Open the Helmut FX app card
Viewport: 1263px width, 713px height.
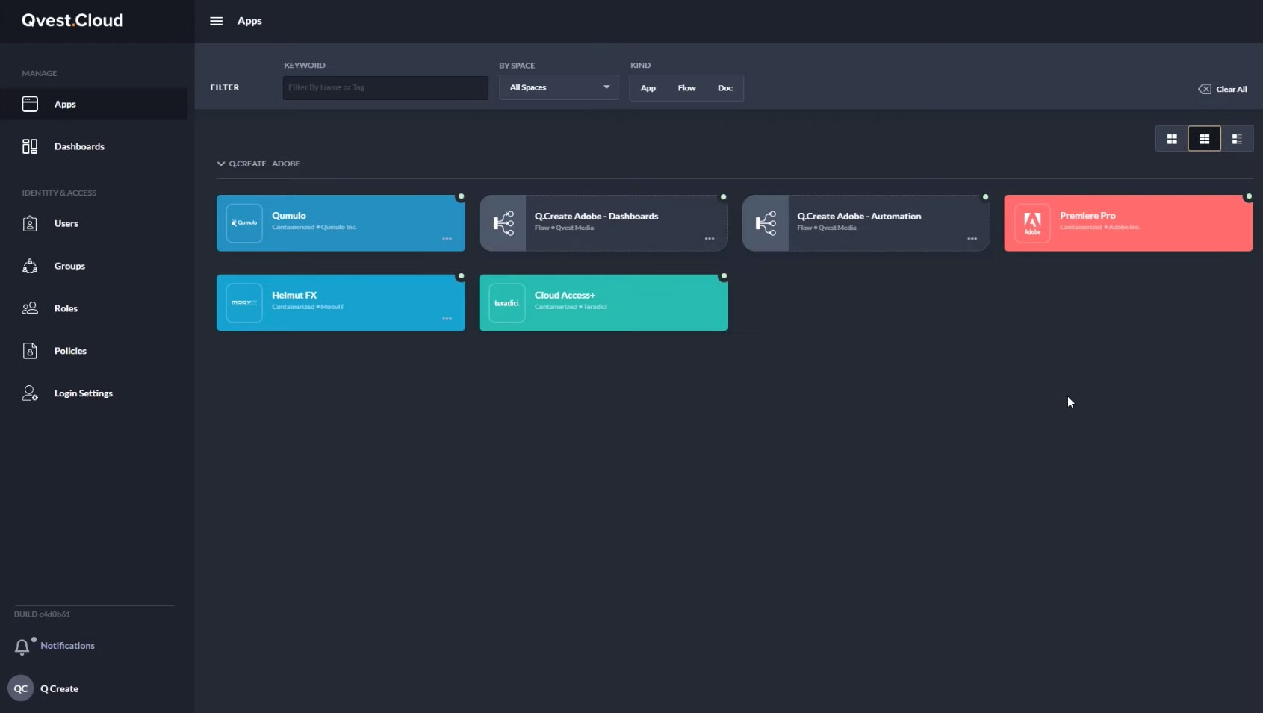click(341, 302)
